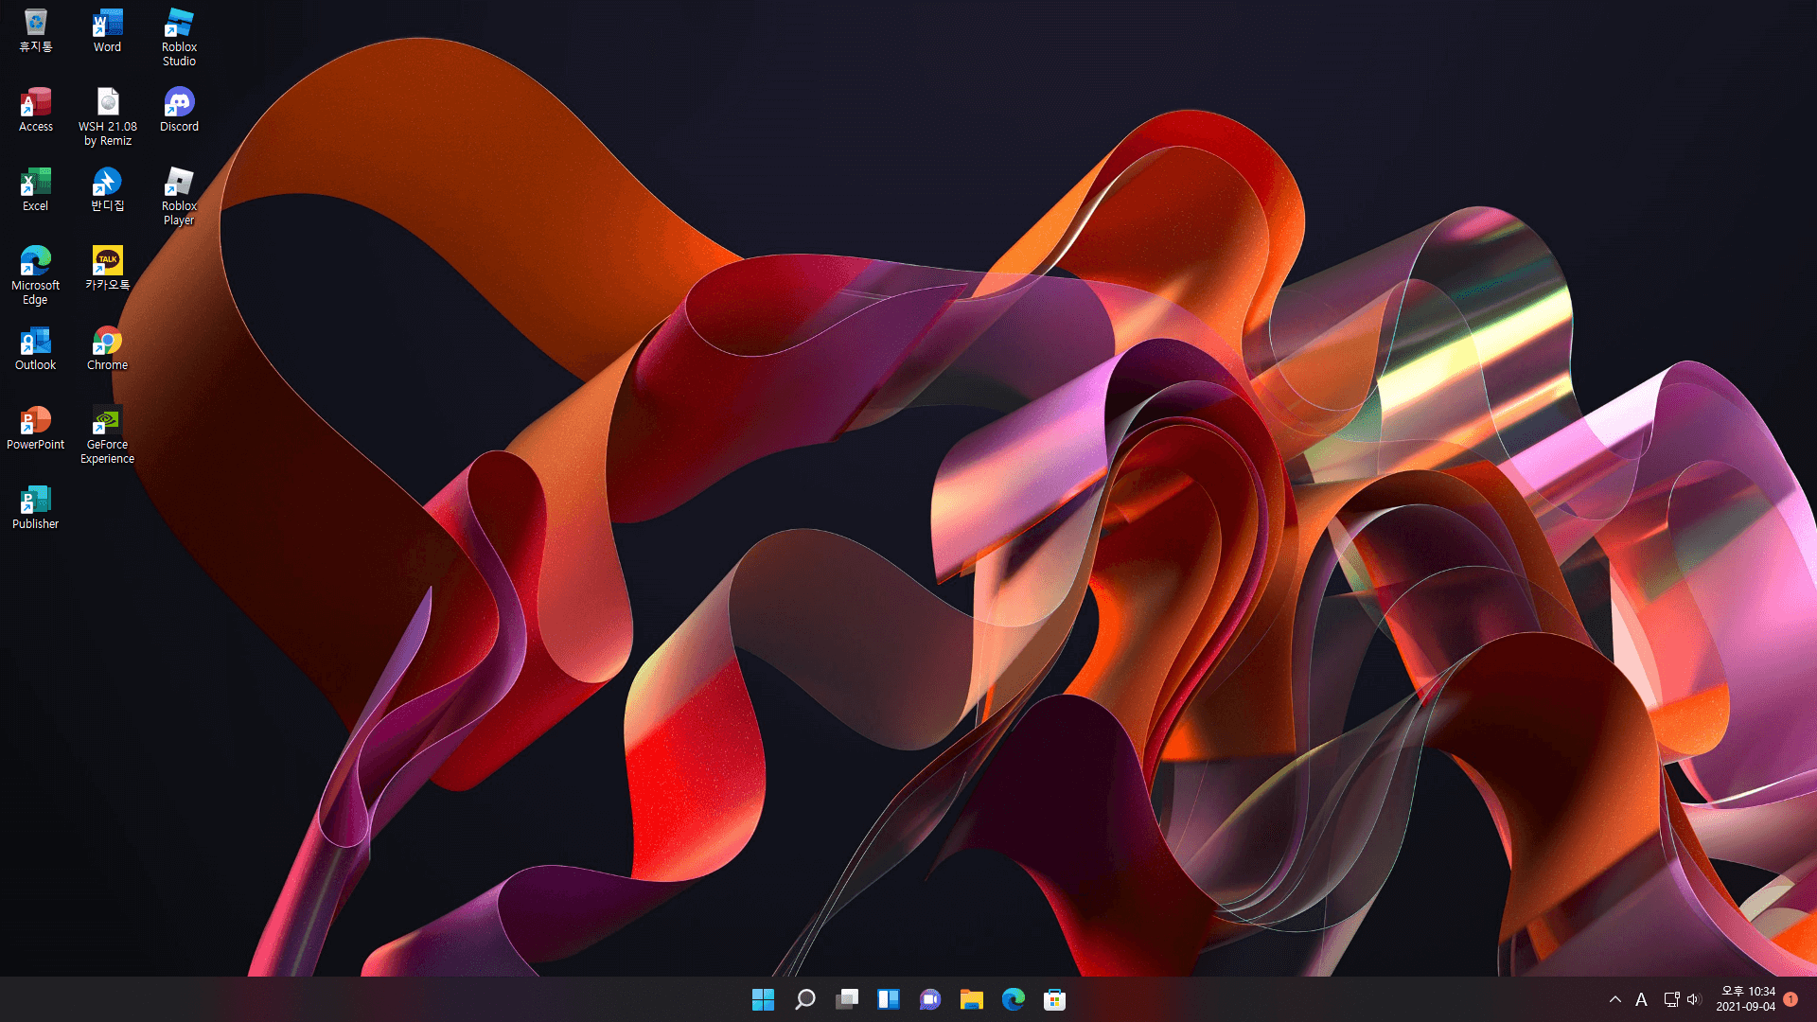Select the 반디집 desktop shortcut
This screenshot has width=1817, height=1022.
[x=107, y=189]
